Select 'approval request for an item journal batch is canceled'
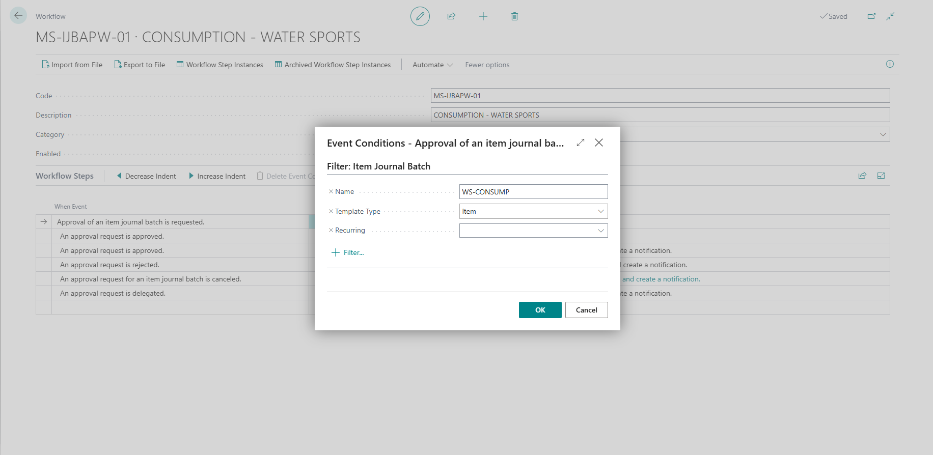Viewport: 933px width, 455px height. 151,279
